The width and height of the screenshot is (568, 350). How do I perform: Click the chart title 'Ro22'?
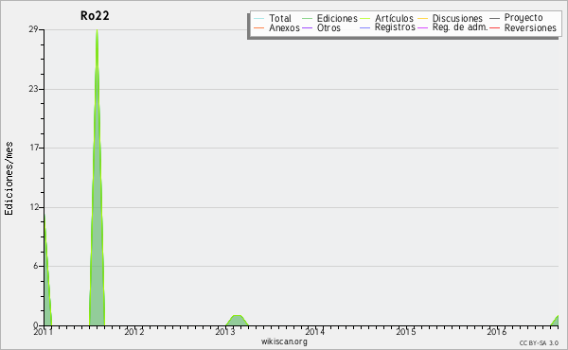(95, 15)
